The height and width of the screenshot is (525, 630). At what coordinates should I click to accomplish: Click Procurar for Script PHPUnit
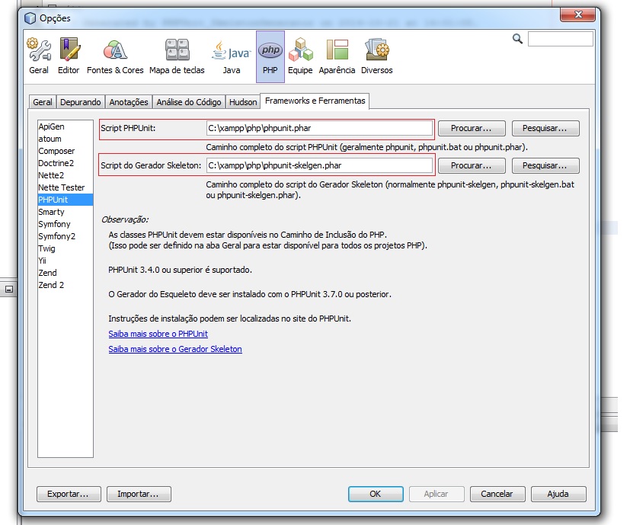pyautogui.click(x=472, y=128)
